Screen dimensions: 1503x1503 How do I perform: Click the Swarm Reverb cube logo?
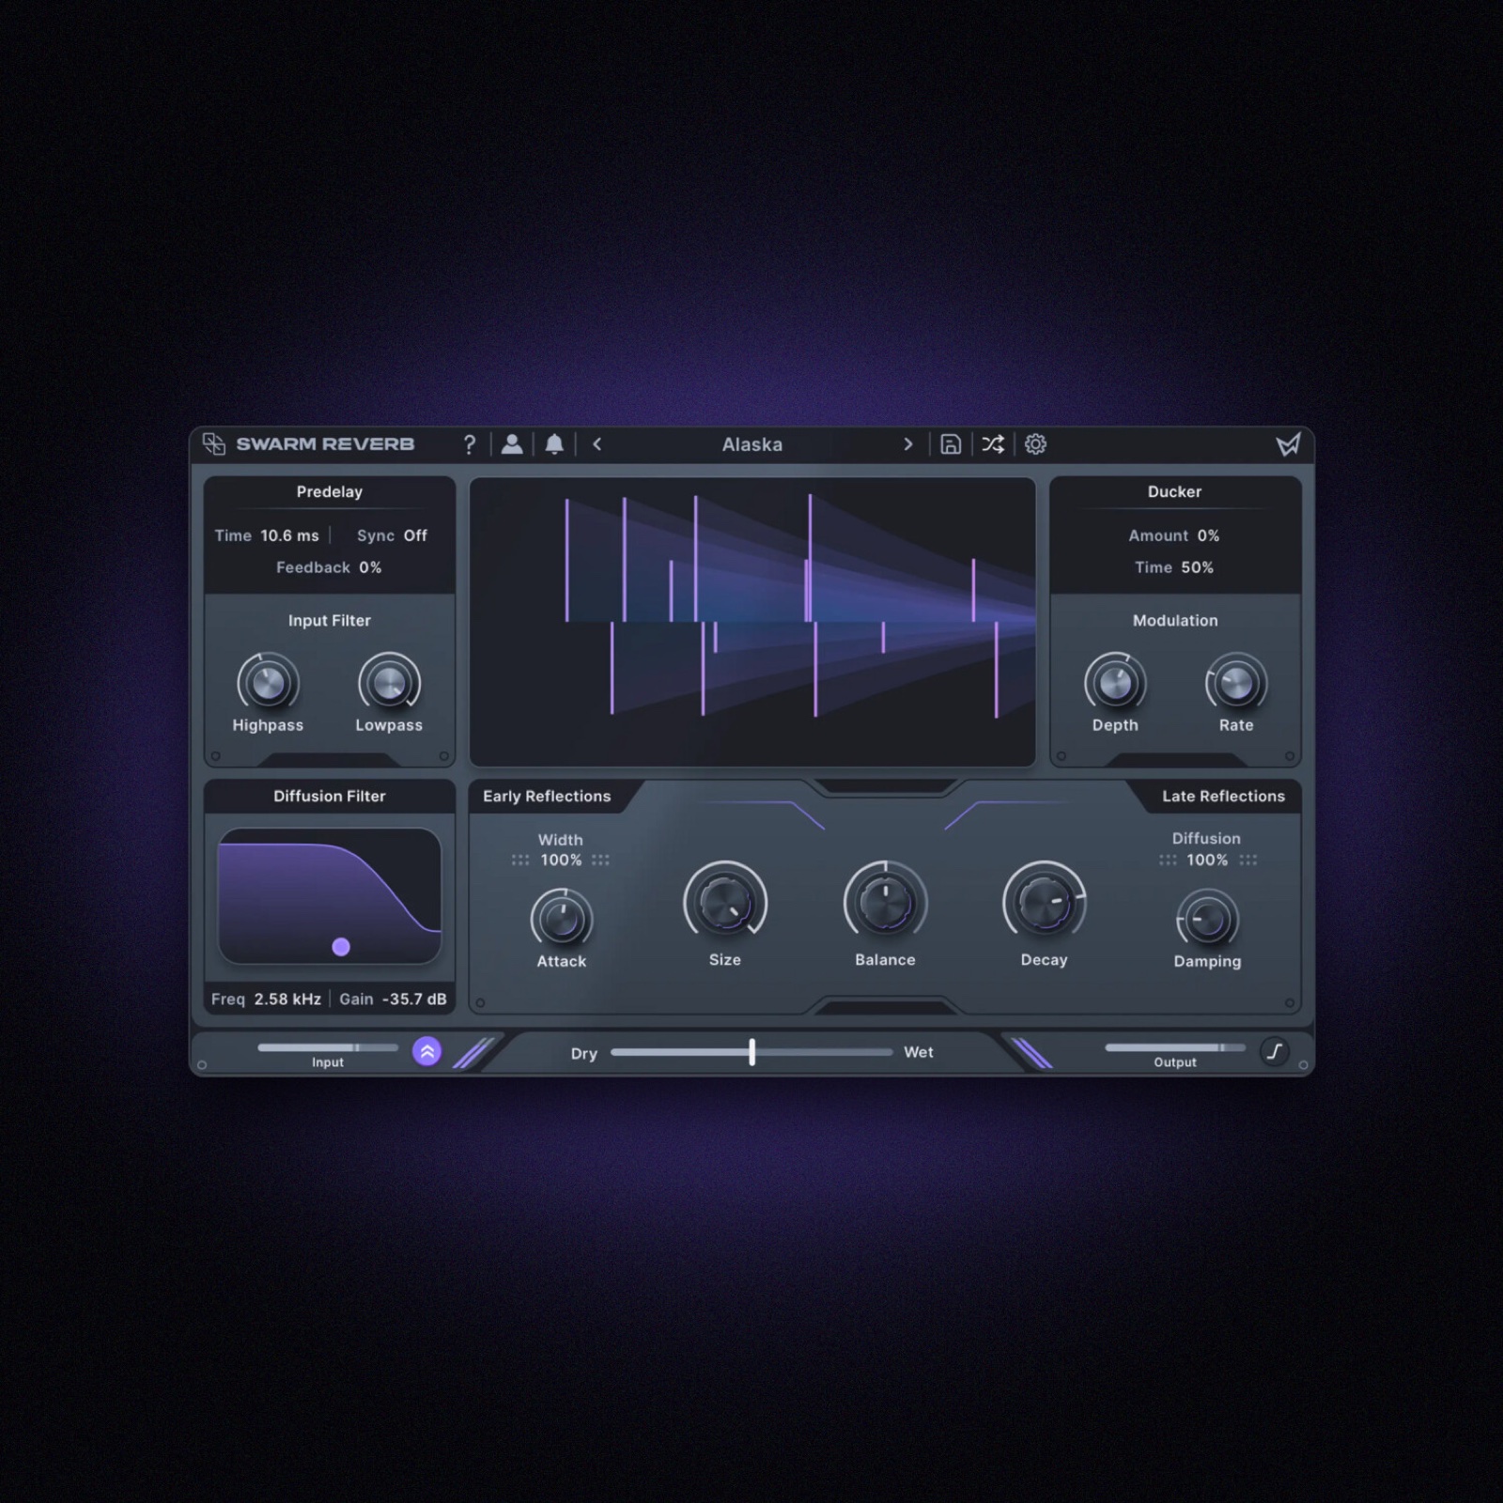(214, 443)
